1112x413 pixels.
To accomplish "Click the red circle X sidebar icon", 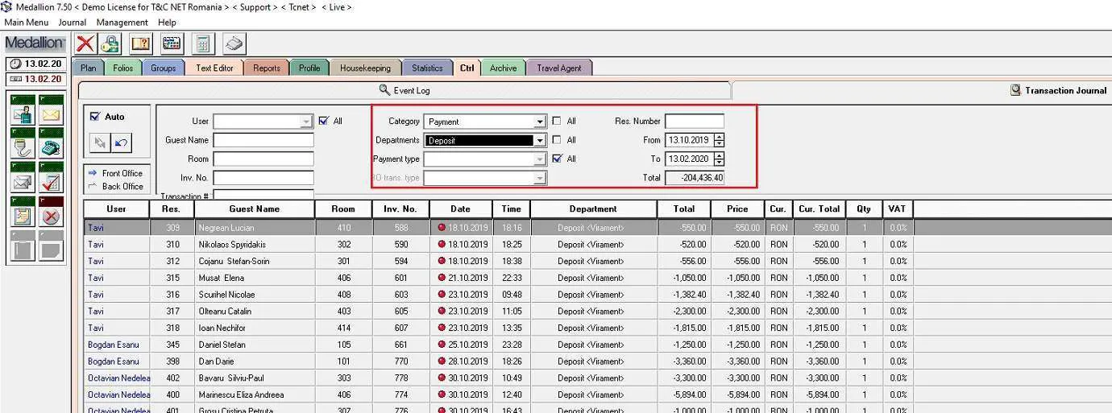I will tap(51, 213).
